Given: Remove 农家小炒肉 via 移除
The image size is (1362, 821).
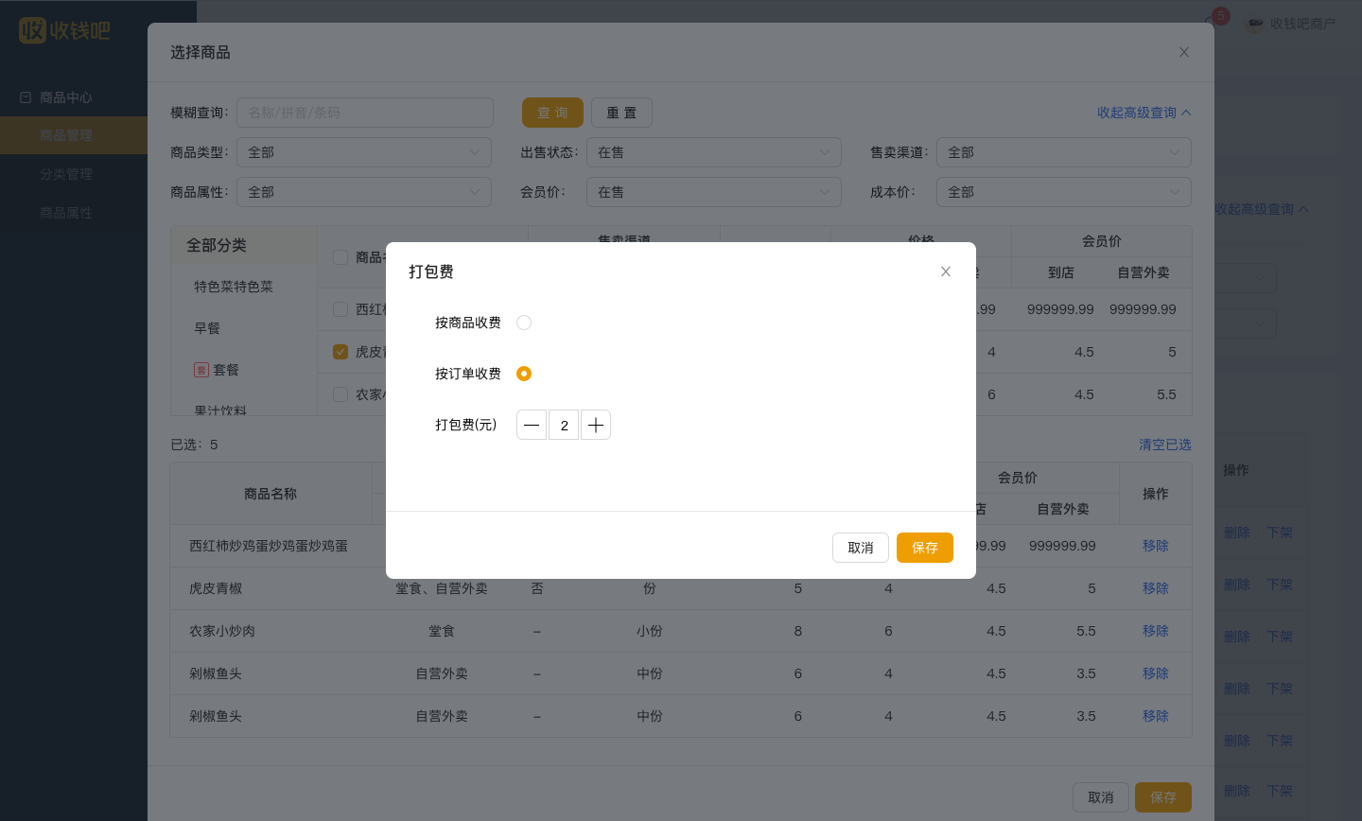Looking at the screenshot, I should (1156, 631).
